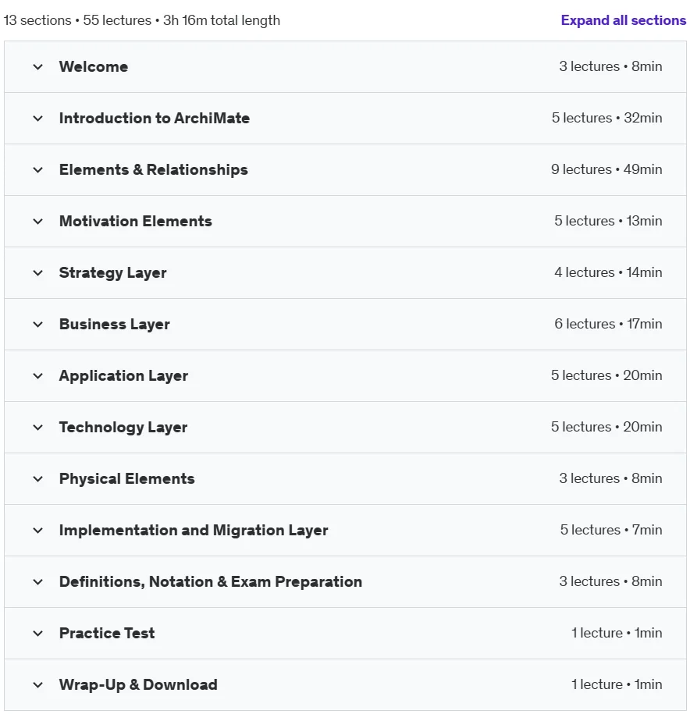Image resolution: width=690 pixels, height=714 pixels.
Task: Click the '5 lectures • 32min' summary text
Action: click(606, 118)
